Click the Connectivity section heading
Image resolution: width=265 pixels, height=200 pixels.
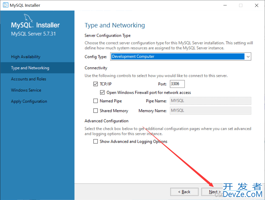point(96,68)
